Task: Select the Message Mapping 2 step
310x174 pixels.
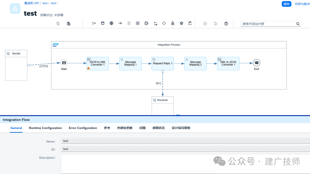Action: coord(195,64)
